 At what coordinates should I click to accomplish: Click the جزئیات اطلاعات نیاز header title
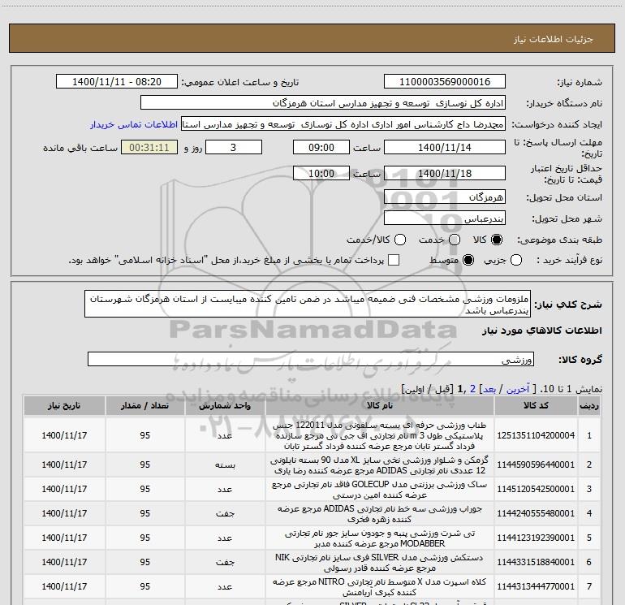tap(554, 39)
